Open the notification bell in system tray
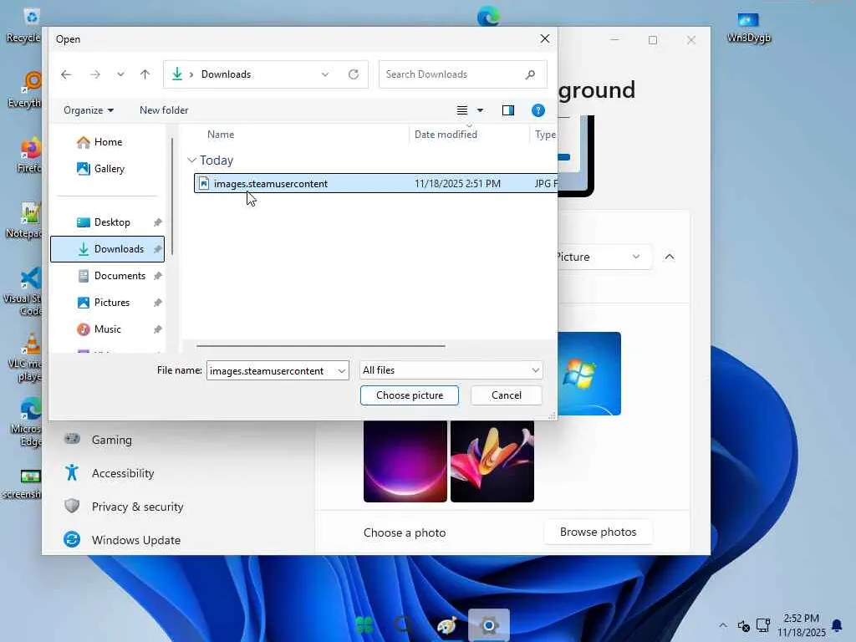856x642 pixels. click(x=836, y=625)
